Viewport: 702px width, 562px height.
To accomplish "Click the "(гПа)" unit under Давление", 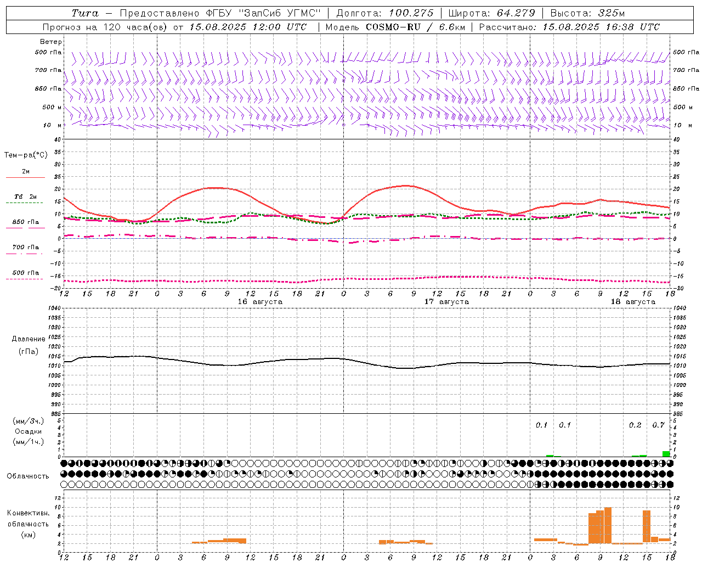I will click(x=28, y=352).
